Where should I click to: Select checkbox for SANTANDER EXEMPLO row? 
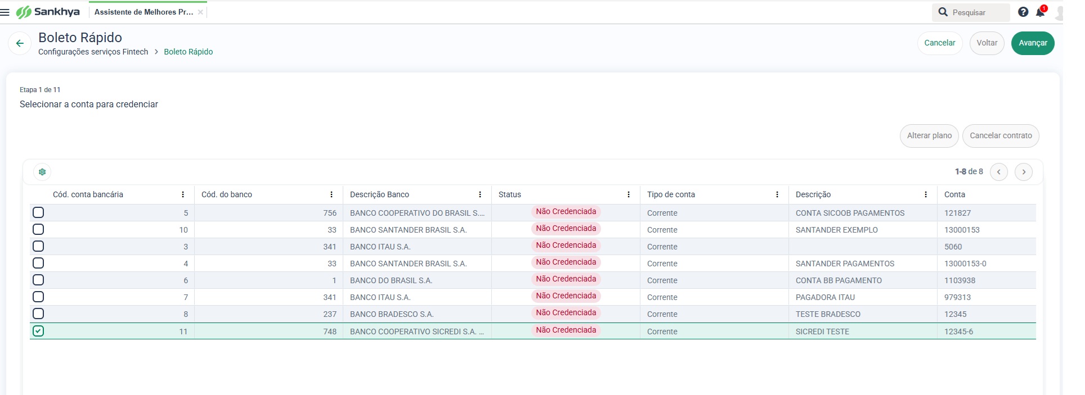click(x=38, y=229)
